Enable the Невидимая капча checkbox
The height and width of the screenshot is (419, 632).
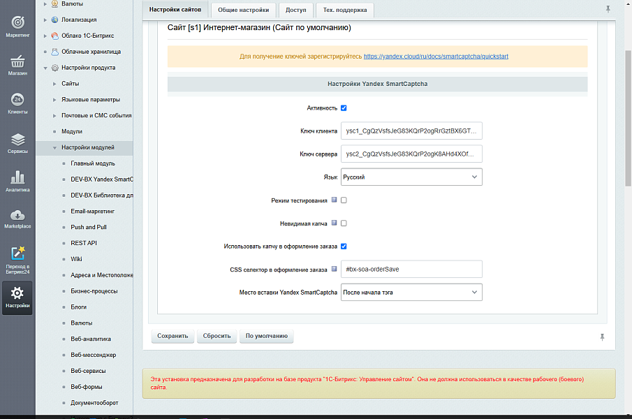[x=343, y=223]
